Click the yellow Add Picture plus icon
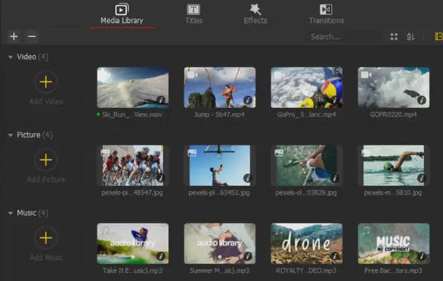The image size is (443, 281). pos(46,160)
